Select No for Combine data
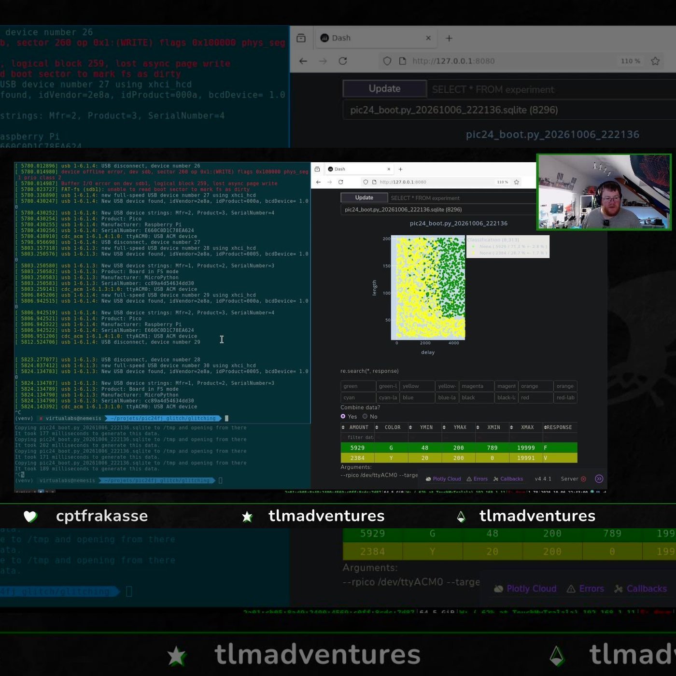 (x=365, y=416)
